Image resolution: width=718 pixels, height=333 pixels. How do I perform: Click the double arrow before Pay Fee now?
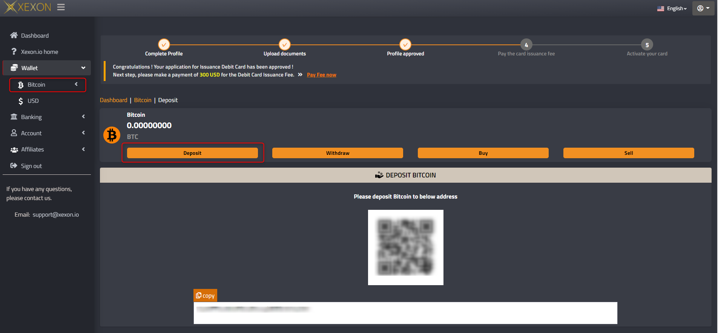300,75
